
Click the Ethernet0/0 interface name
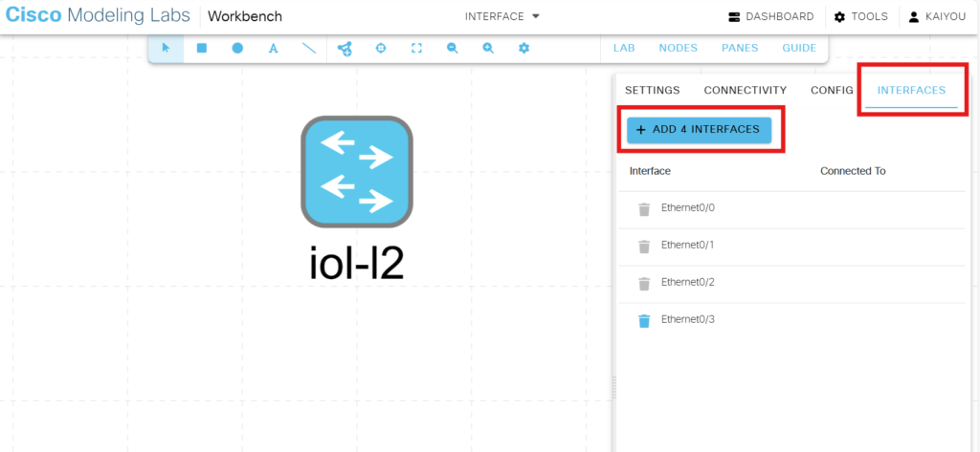[687, 207]
